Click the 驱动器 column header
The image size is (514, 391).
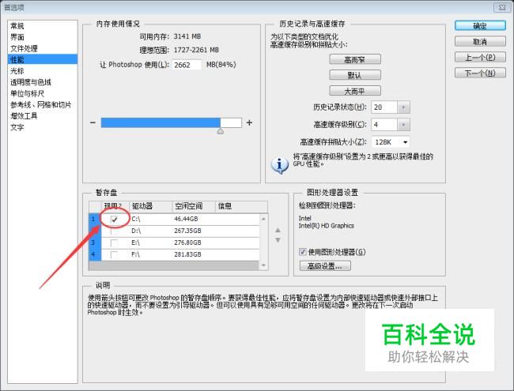coord(151,206)
